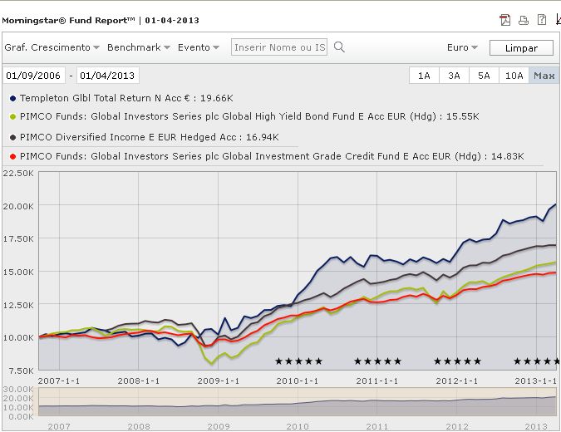561x432 pixels.
Task: Expand the Benchmark dropdown
Action: click(139, 47)
